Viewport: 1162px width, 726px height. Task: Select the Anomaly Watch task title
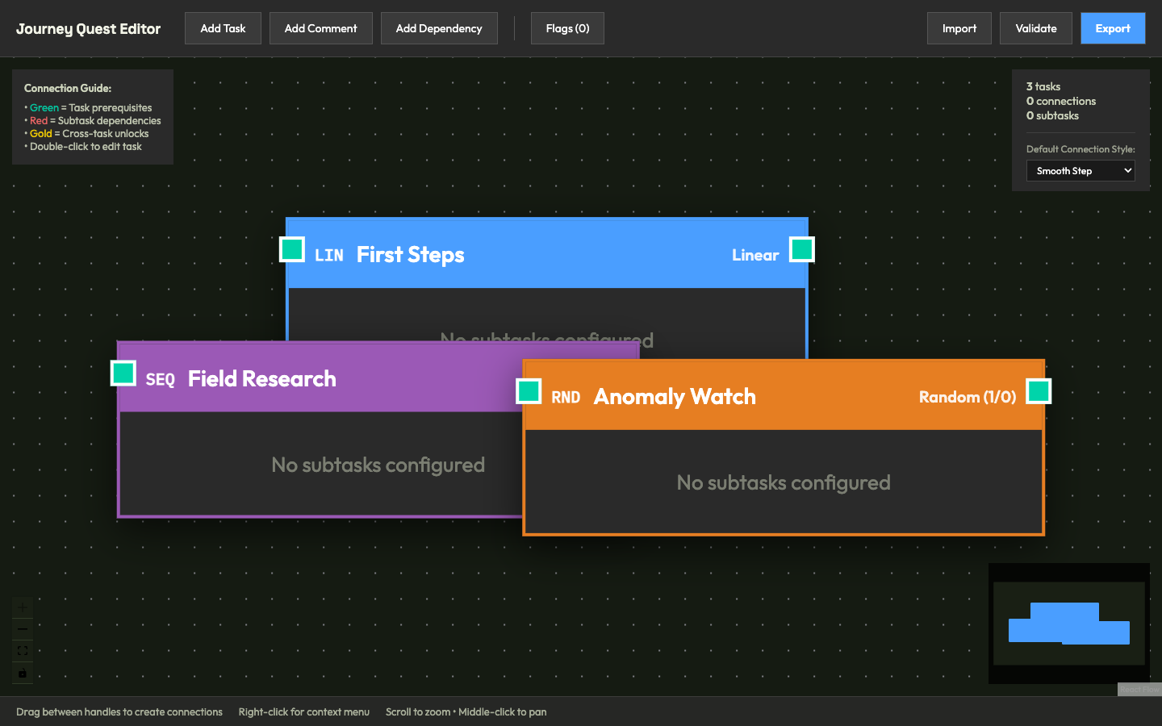point(675,397)
